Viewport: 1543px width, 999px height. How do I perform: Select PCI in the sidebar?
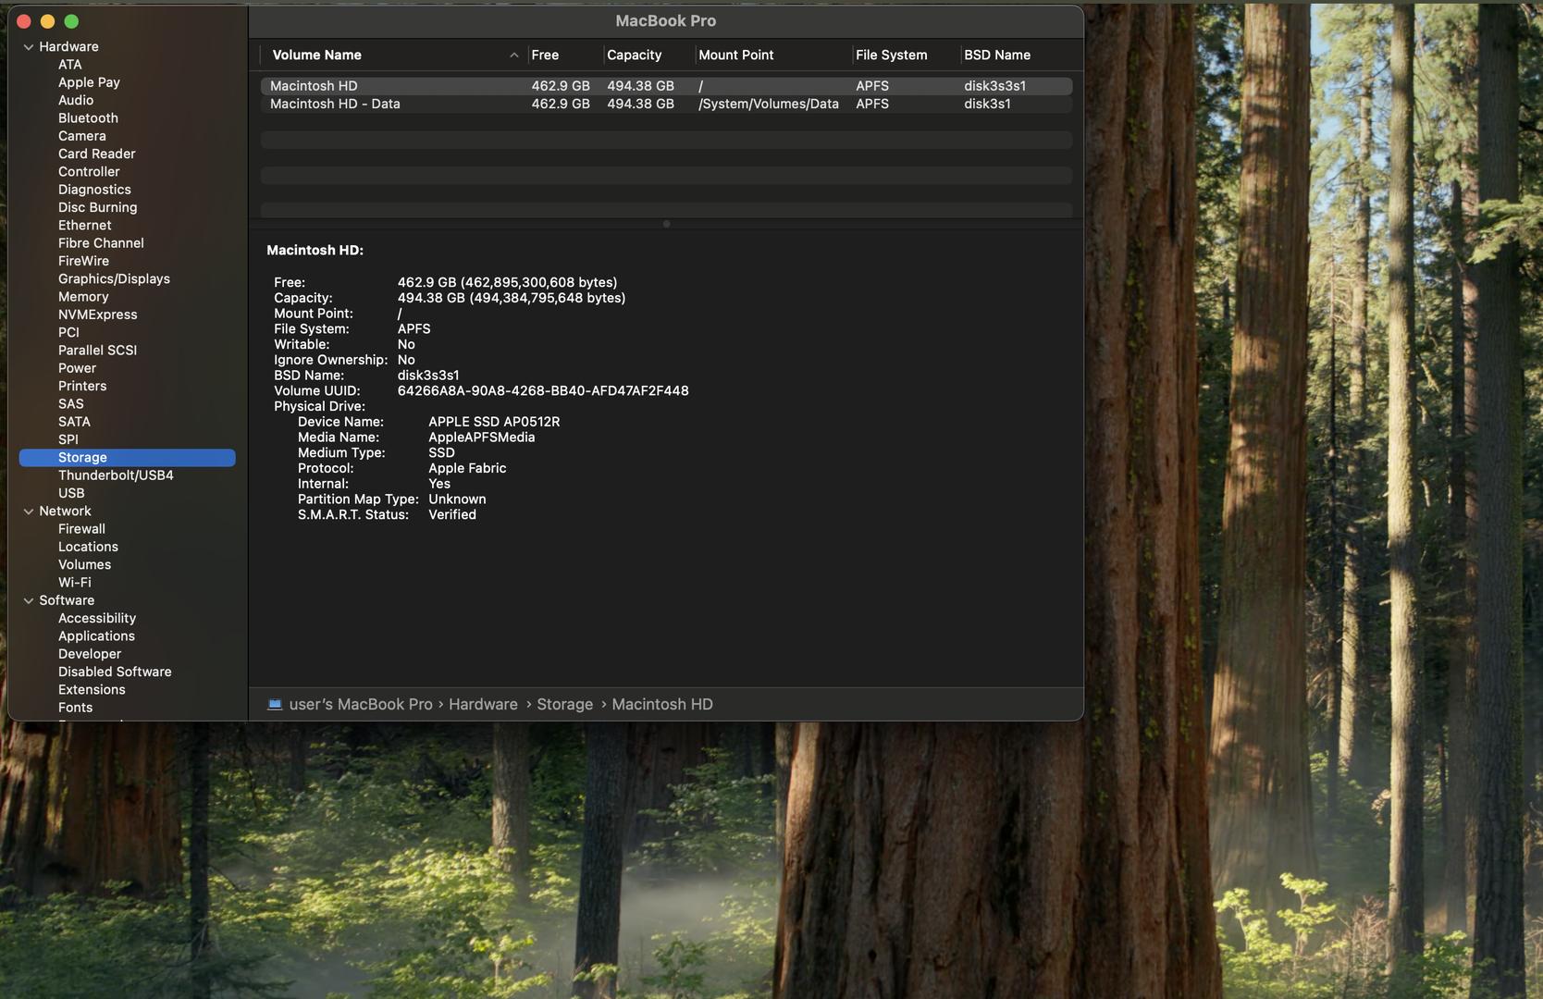[x=68, y=333]
